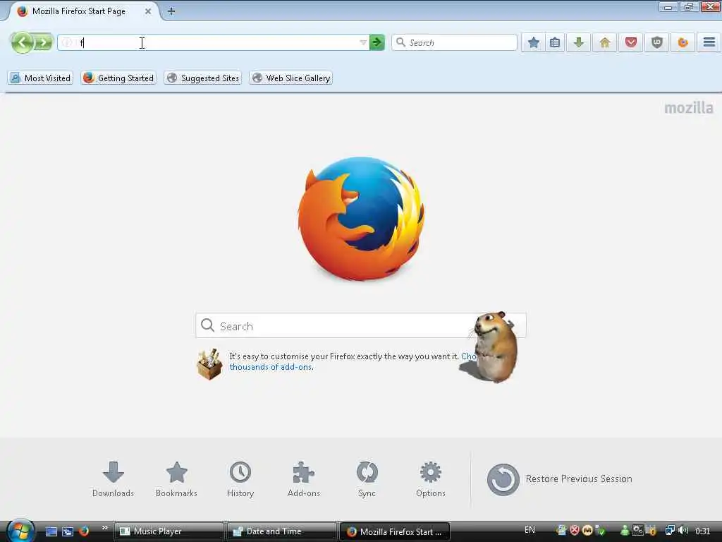Open the uBlock shield icon
Screen dimensions: 722x542
pyautogui.click(x=657, y=43)
